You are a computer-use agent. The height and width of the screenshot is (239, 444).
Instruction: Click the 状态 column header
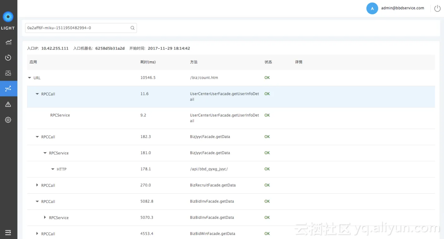(268, 62)
